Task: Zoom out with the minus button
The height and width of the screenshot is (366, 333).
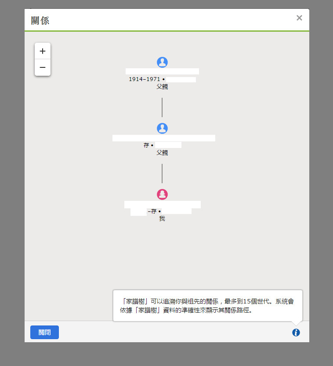Action: pyautogui.click(x=42, y=67)
